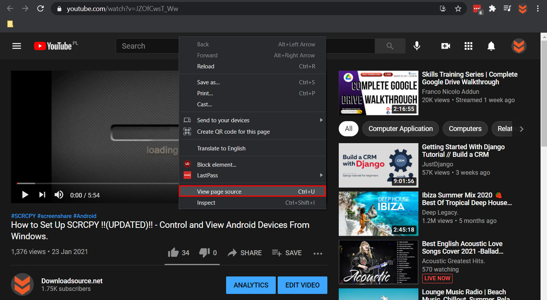Select View page source
This screenshot has width=547, height=300.
click(253, 192)
